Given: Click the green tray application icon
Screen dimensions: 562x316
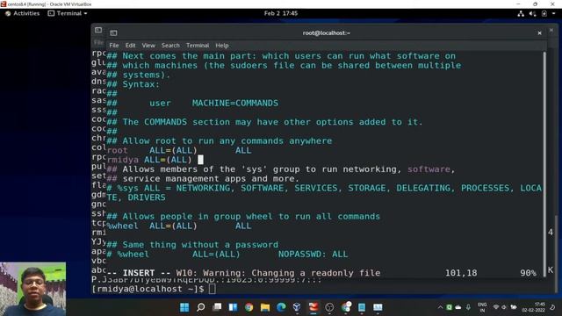Looking at the screenshot, I should click(449, 307).
